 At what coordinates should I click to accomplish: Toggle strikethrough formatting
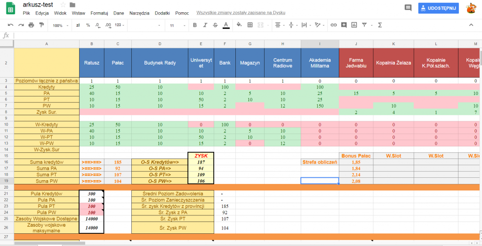(215, 25)
